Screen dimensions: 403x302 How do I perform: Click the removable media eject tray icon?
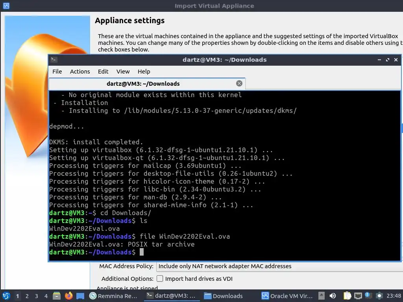[x=321, y=296]
